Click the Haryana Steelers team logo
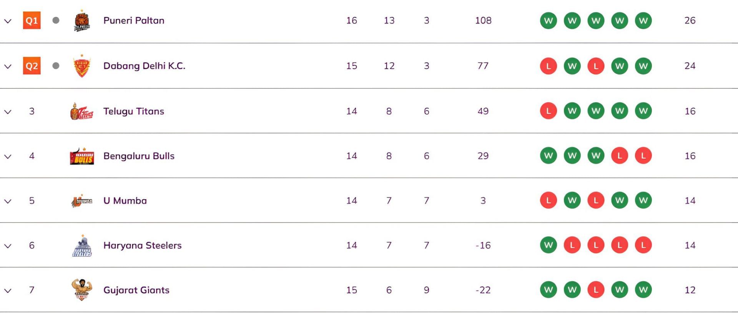738x313 pixels. [x=81, y=246]
